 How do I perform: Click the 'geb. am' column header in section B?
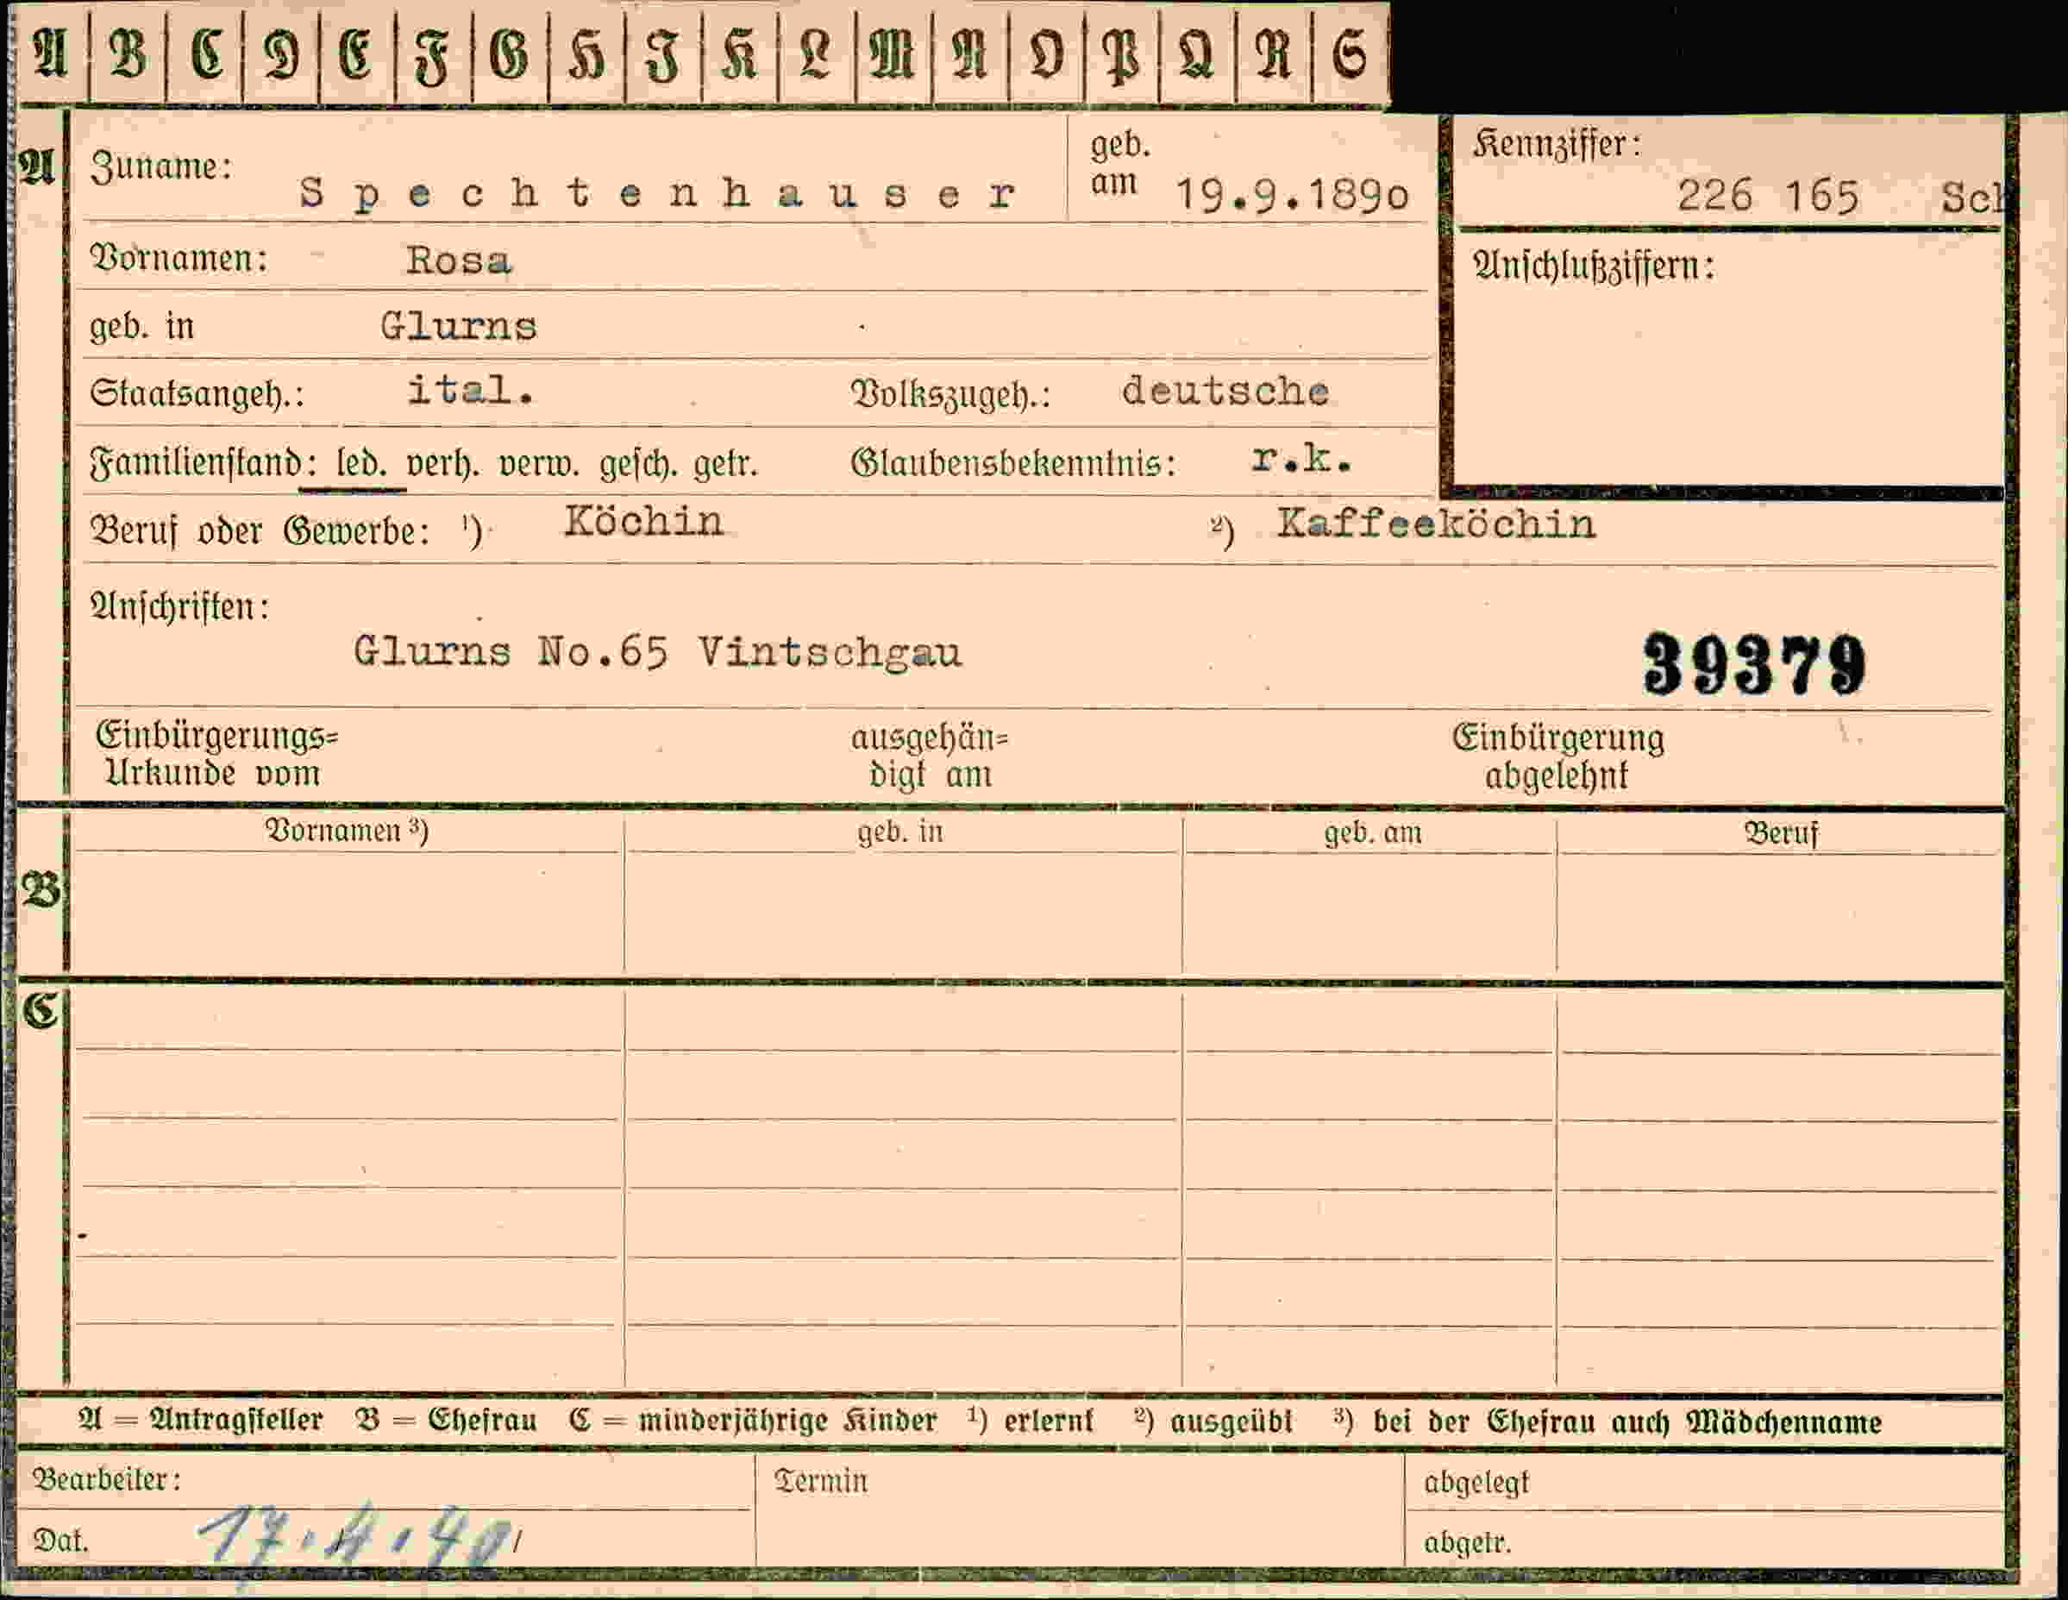pyautogui.click(x=1372, y=832)
